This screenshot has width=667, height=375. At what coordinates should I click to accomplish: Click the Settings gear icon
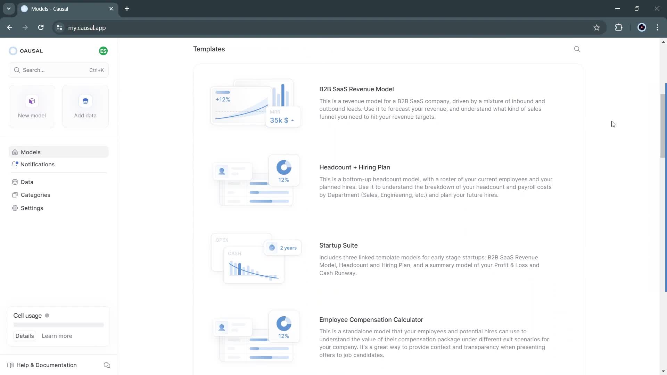[15, 209]
